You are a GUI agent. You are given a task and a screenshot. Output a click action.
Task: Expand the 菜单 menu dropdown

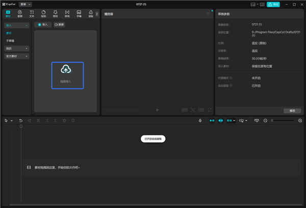25,4
